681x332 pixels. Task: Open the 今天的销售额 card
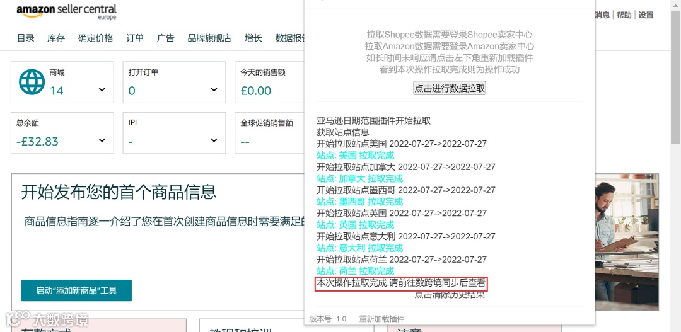(269, 83)
